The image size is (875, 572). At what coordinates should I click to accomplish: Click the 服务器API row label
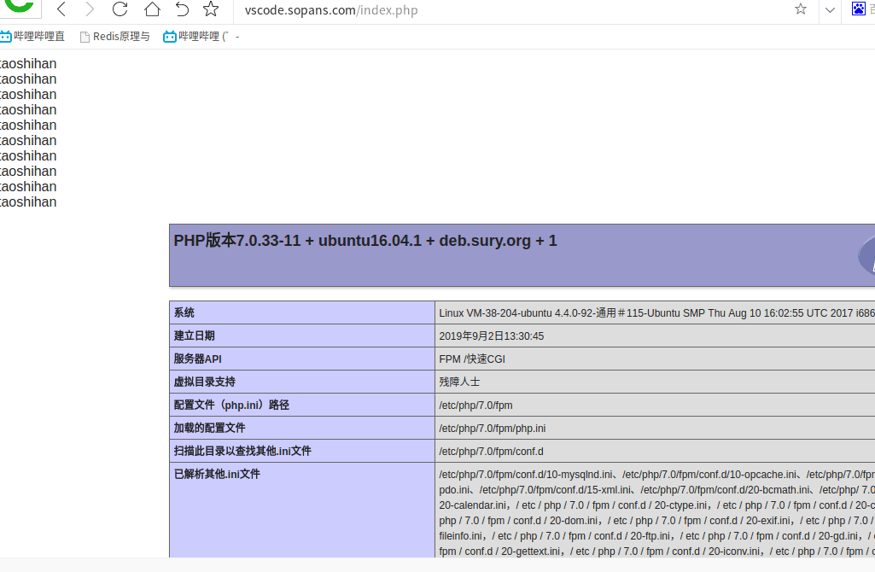197,359
